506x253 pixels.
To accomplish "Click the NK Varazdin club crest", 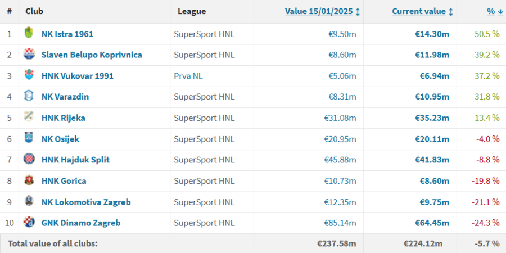I will coord(29,96).
